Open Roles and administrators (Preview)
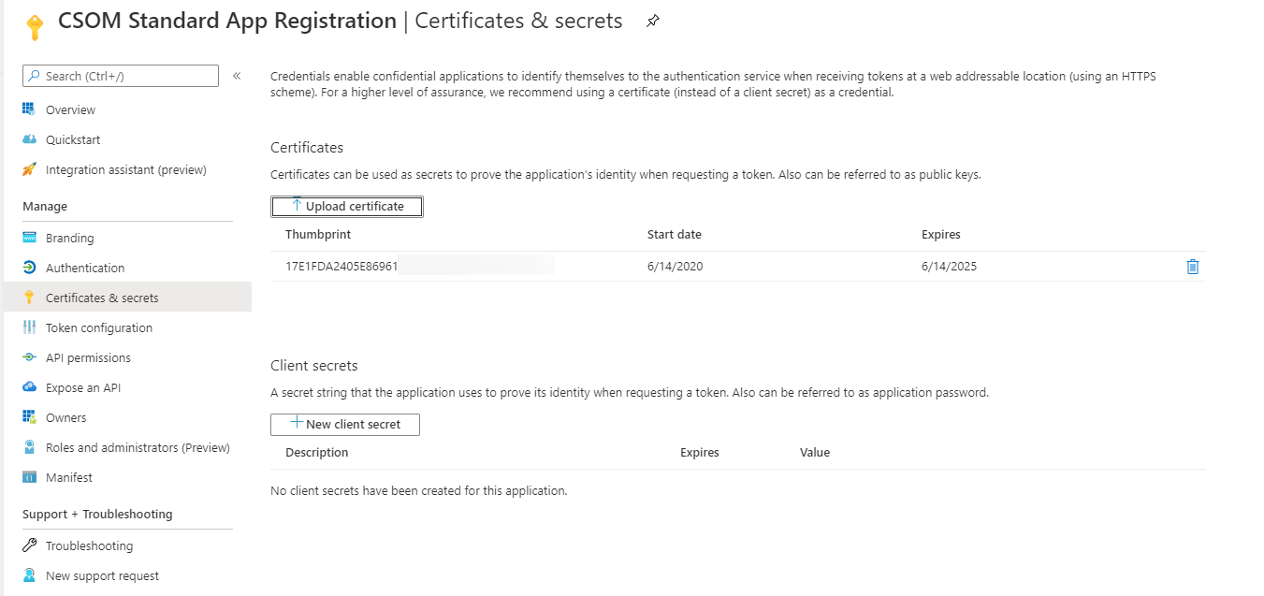1264x596 pixels. pos(138,448)
